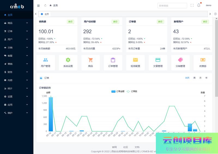The width and height of the screenshot is (218, 154).
Task: Expand the 财务 sidebar menu
Action: coord(16,72)
